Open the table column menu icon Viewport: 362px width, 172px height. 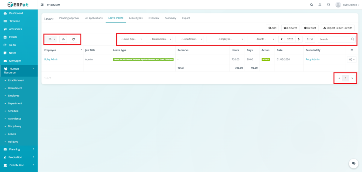351,50
